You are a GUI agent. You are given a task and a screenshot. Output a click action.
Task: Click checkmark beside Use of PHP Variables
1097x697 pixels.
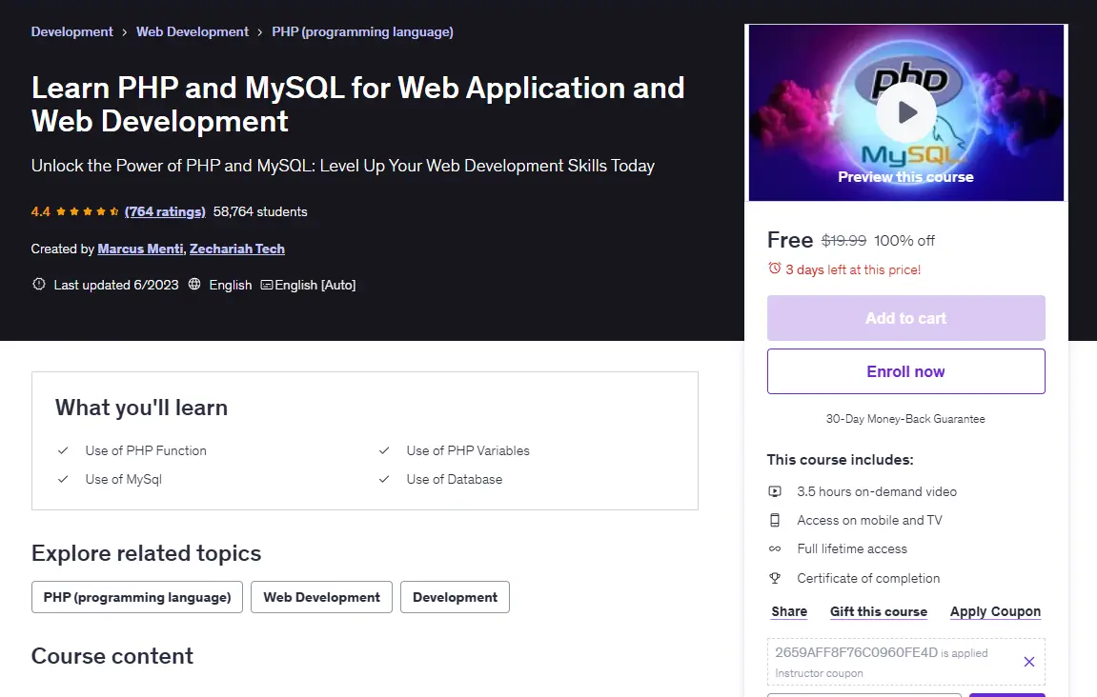coord(384,451)
